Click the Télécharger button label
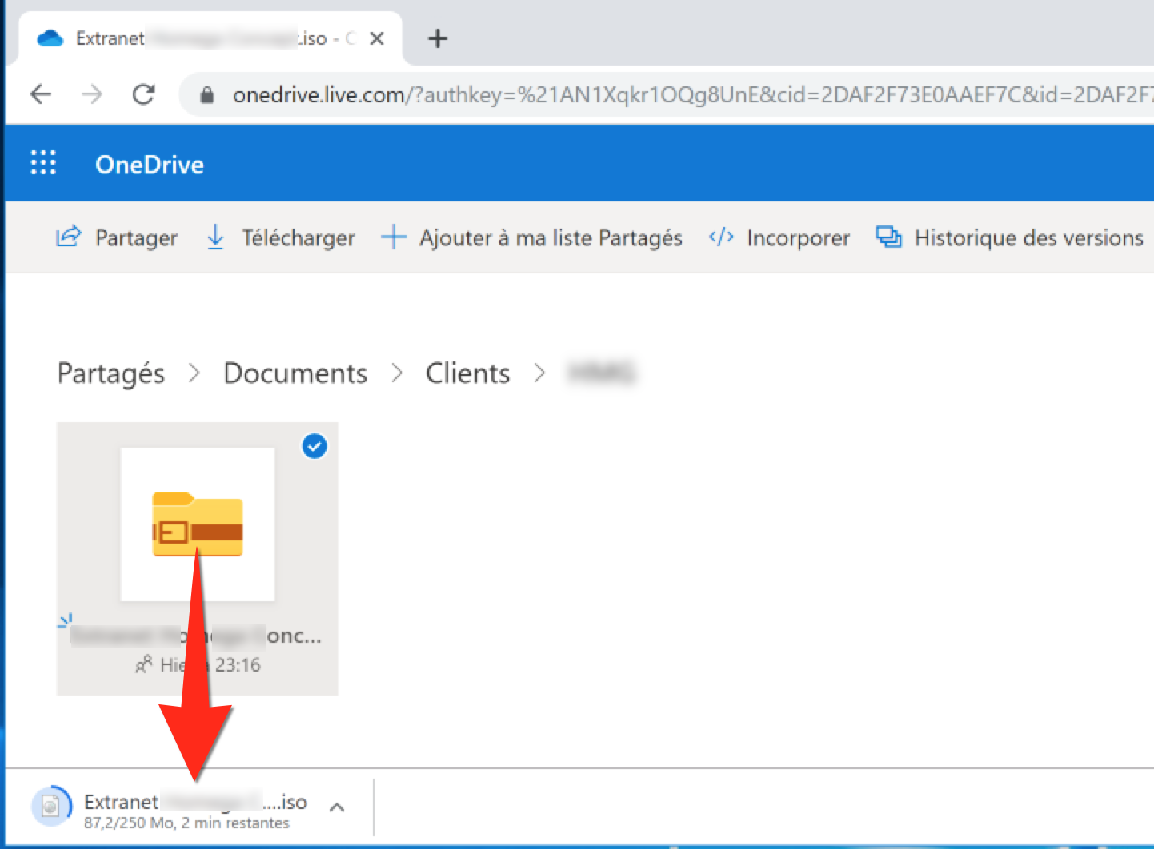This screenshot has width=1154, height=849. tap(299, 238)
